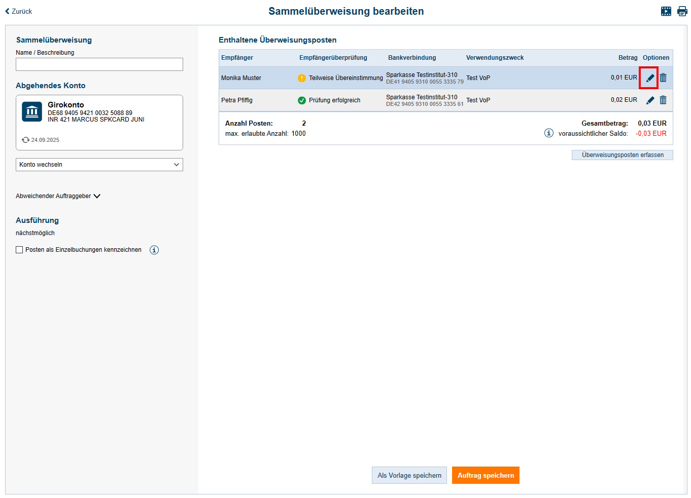Go back using the Zurück link
This screenshot has height=498, width=691.
(x=19, y=11)
